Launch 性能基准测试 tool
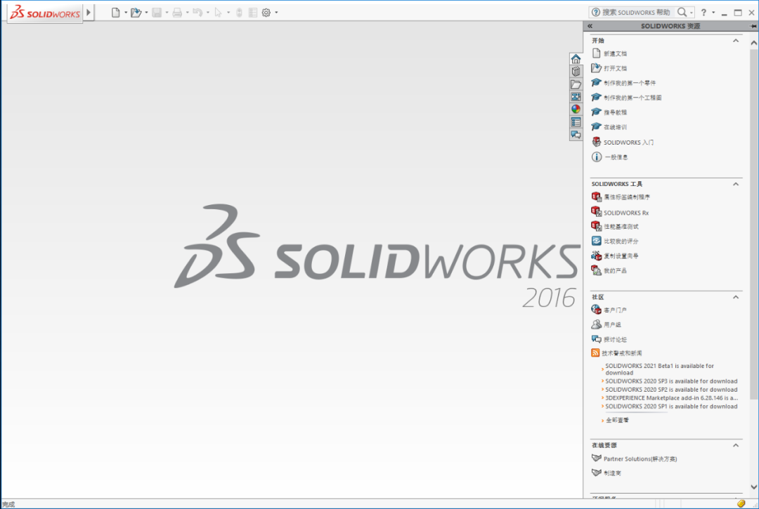This screenshot has height=509, width=759. (621, 227)
